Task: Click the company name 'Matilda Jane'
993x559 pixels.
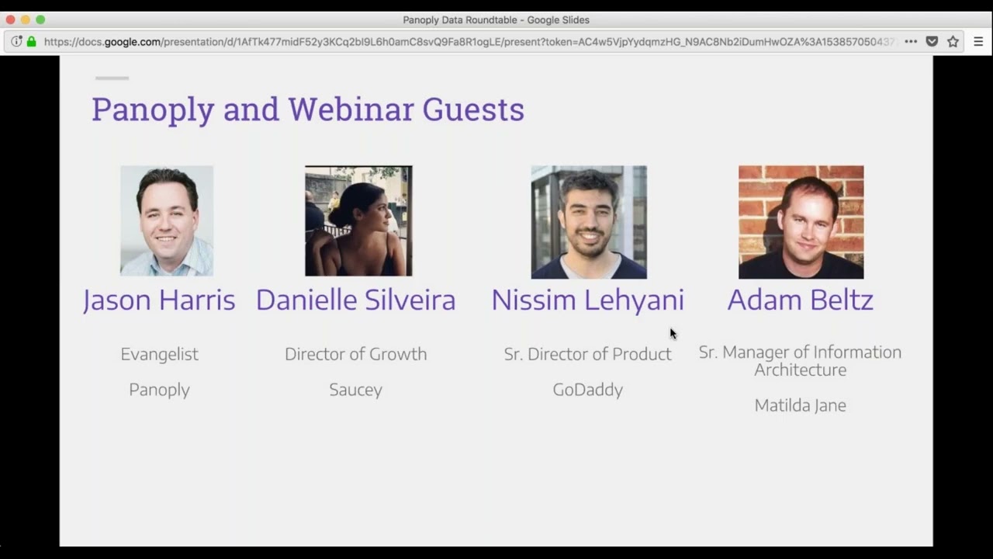Action: (x=801, y=405)
